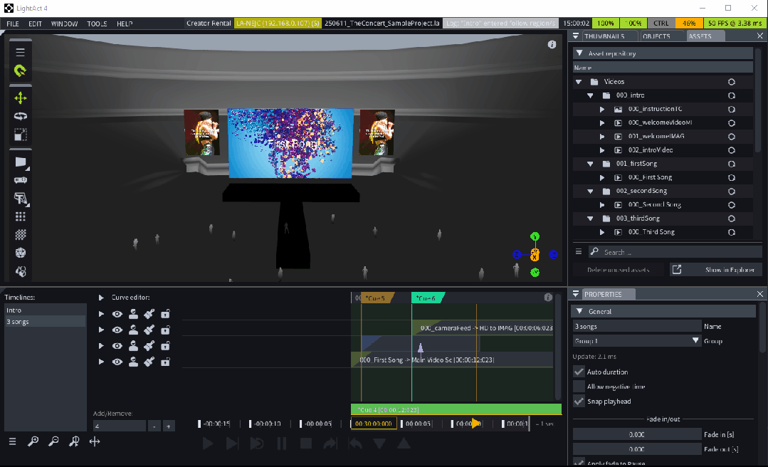Click Show in Explorer button
Screen dimensions: 768x467
coord(717,270)
